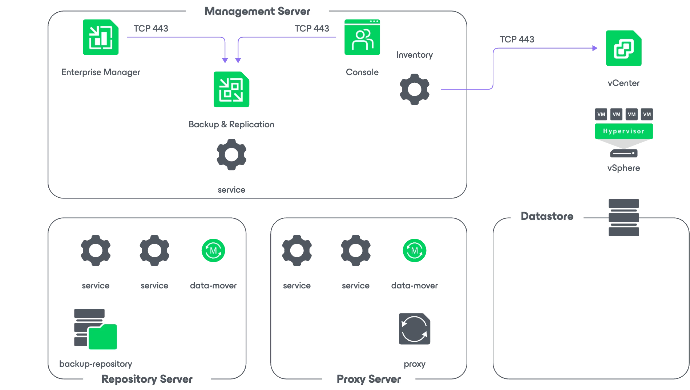Screen dimensions: 690x390
Task: Click the Console users icon
Action: click(x=362, y=37)
